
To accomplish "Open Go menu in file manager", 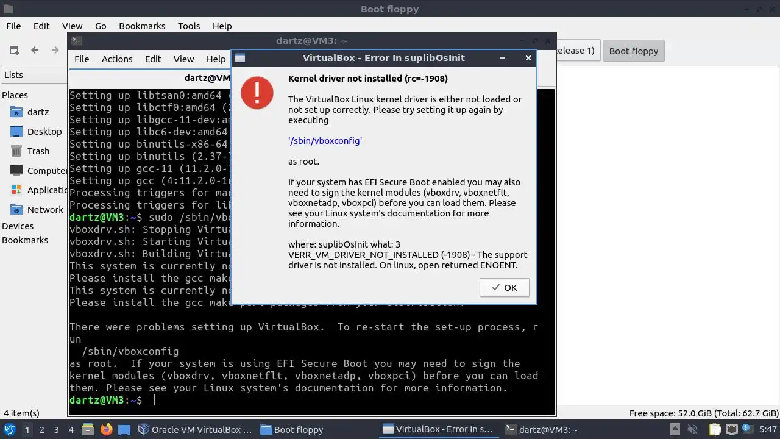I will click(101, 26).
